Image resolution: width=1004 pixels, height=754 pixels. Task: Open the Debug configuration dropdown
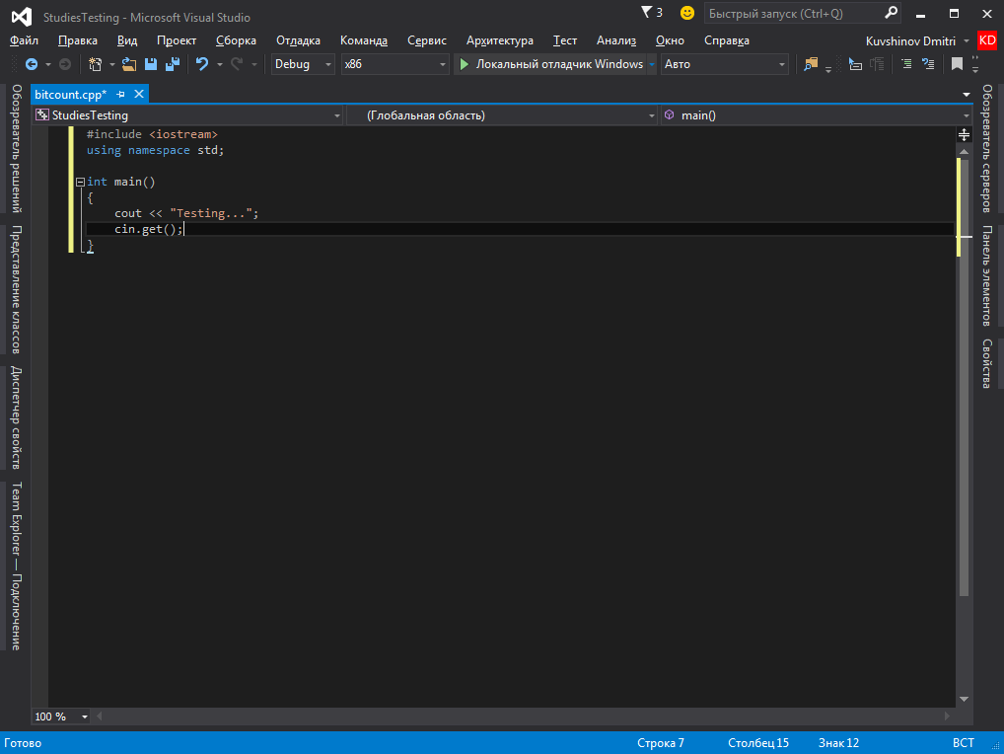click(x=304, y=64)
